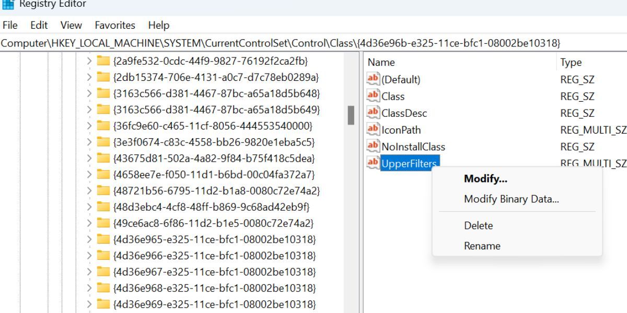The height and width of the screenshot is (313, 627).
Task: Select the ab icon beside ClassDesc
Action: tap(373, 113)
